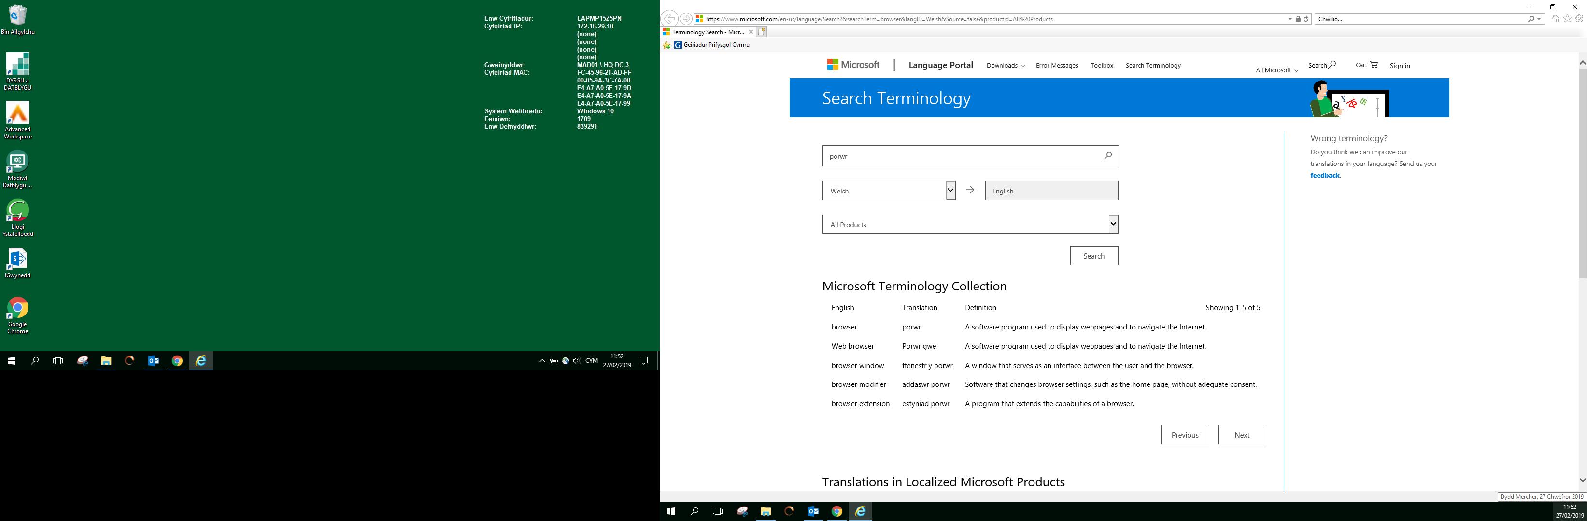Open the All Microsoft menu
This screenshot has width=1587, height=521.
click(1276, 70)
